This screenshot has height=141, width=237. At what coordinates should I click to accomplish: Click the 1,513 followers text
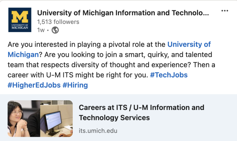58,22
